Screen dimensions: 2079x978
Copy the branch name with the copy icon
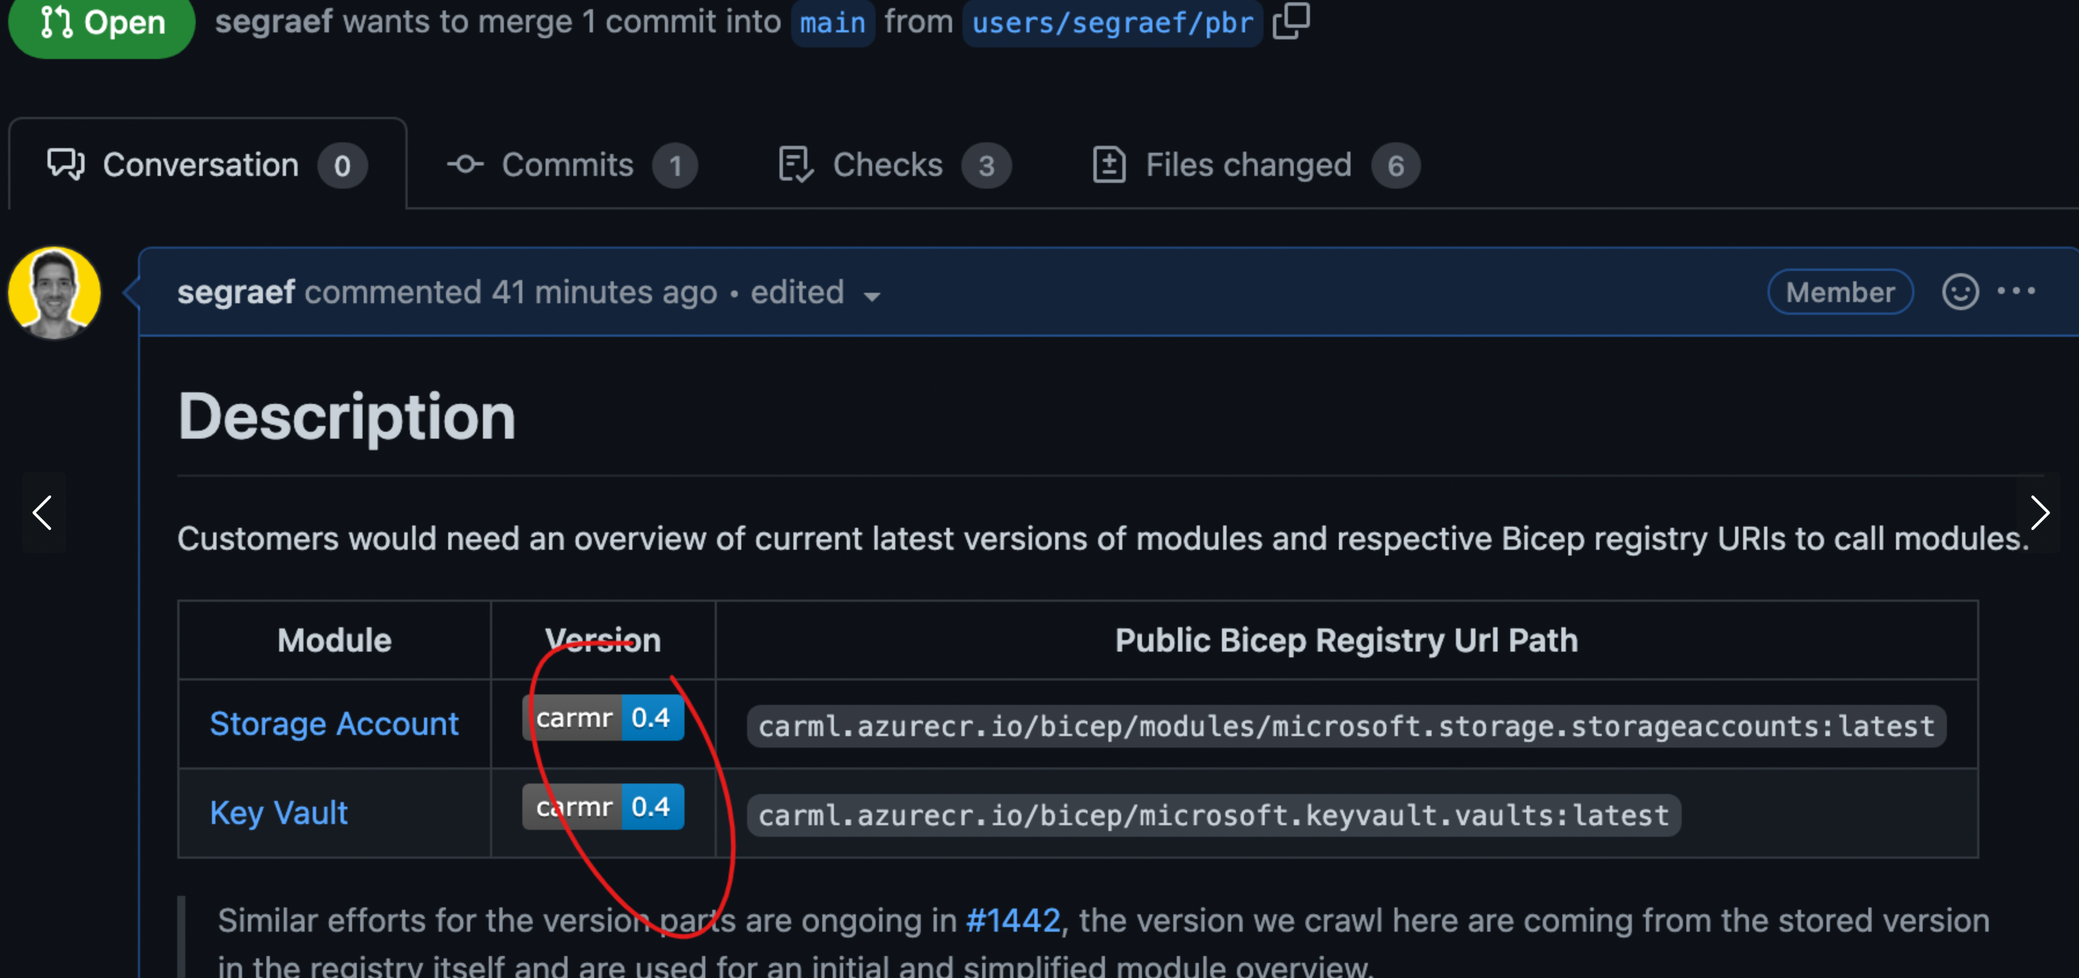pos(1290,21)
